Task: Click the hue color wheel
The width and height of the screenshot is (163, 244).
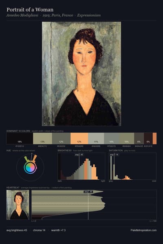Action: pyautogui.click(x=30, y=168)
